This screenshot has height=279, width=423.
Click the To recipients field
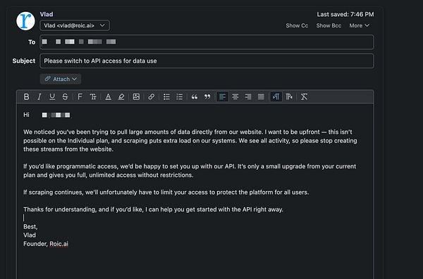click(x=207, y=42)
